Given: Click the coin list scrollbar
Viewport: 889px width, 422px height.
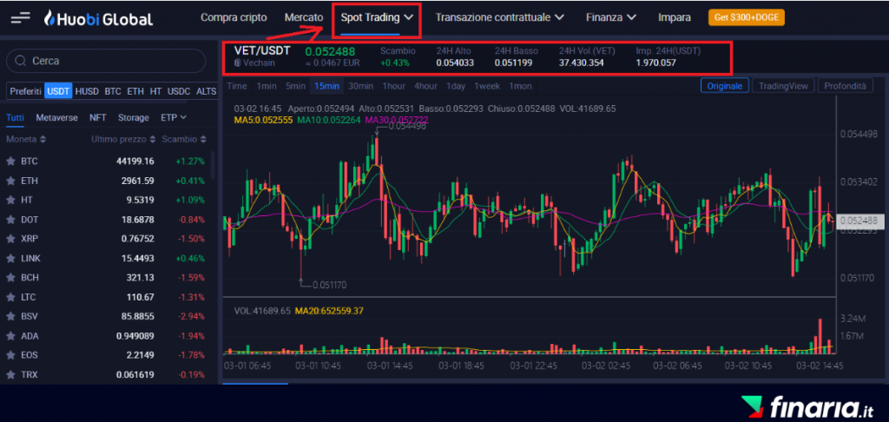Looking at the screenshot, I should (214, 164).
